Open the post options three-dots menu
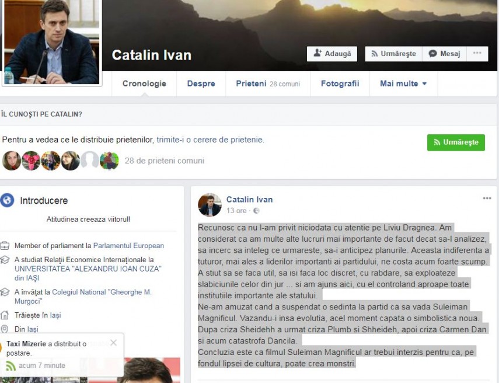The width and height of the screenshot is (499, 383). tap(487, 199)
